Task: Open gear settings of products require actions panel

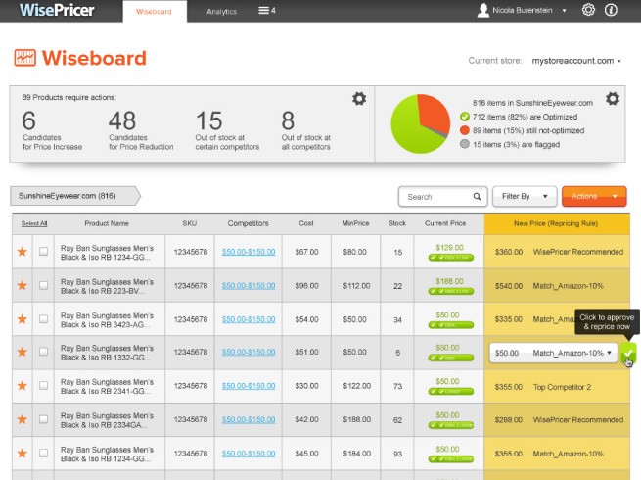Action: [x=359, y=99]
